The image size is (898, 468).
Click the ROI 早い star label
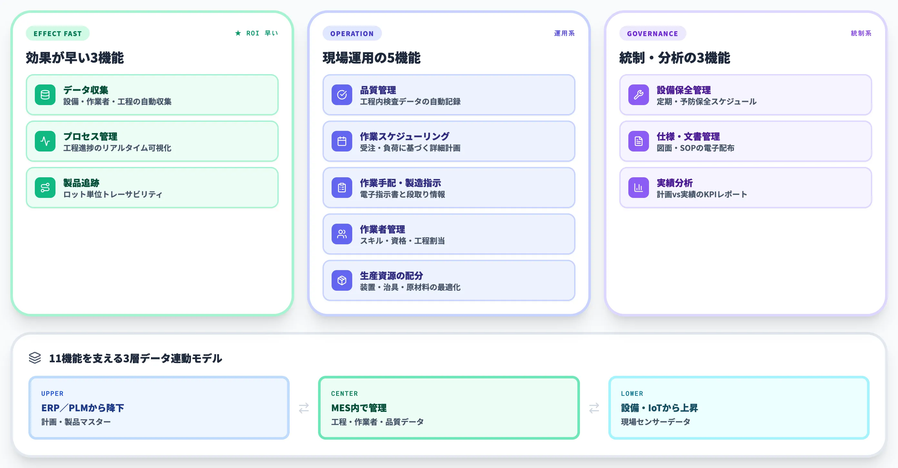[x=256, y=33]
